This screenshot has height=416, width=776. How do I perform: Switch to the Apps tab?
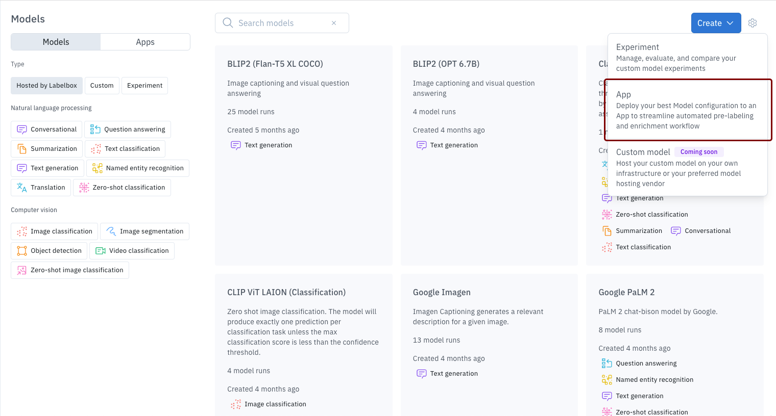pos(145,42)
